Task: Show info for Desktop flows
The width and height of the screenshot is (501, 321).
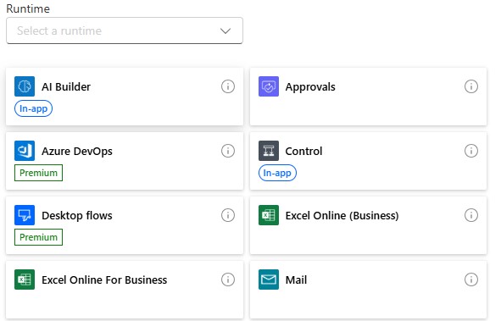Action: 228,215
